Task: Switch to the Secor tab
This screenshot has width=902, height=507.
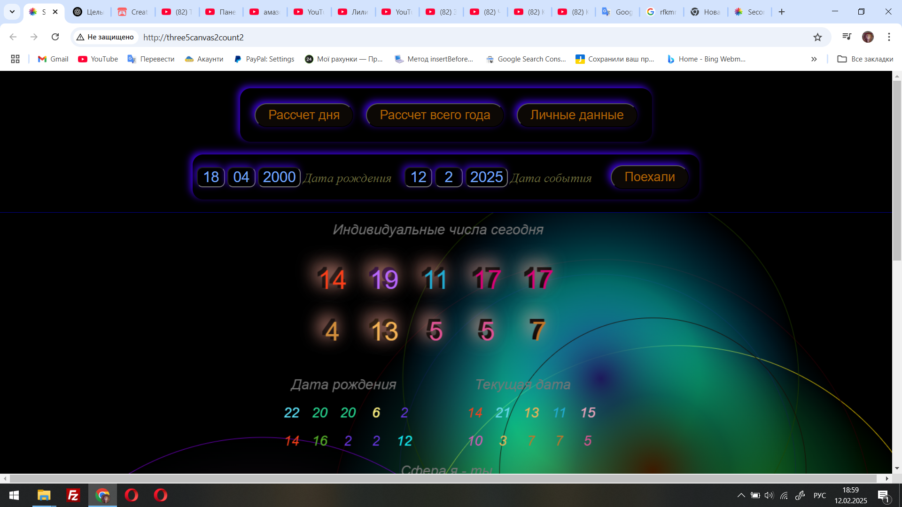Action: (x=750, y=12)
